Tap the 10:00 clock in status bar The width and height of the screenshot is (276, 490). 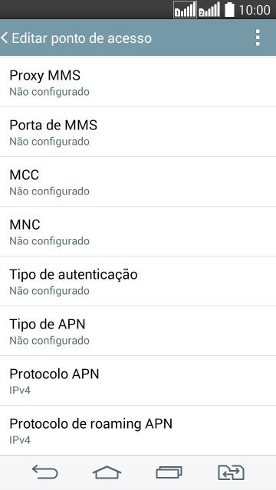(255, 10)
